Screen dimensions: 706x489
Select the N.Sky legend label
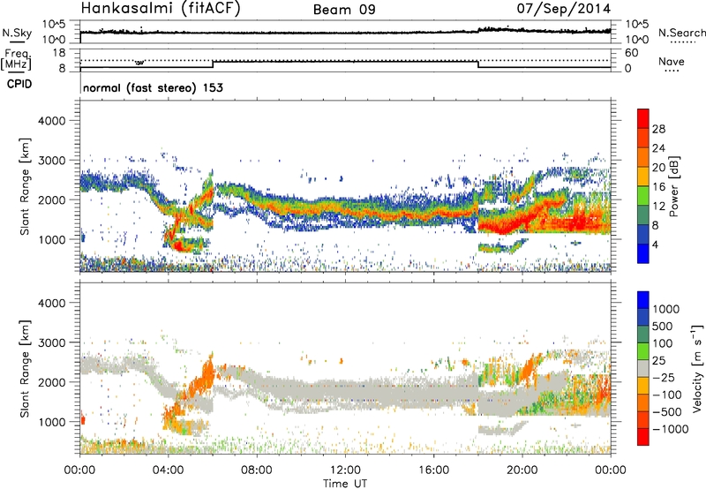tap(17, 33)
